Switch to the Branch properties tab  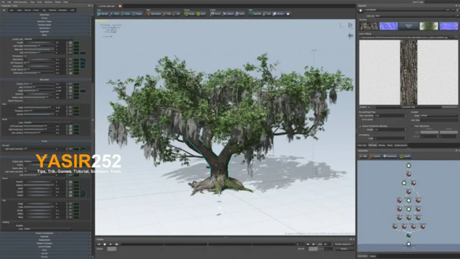coord(28,10)
